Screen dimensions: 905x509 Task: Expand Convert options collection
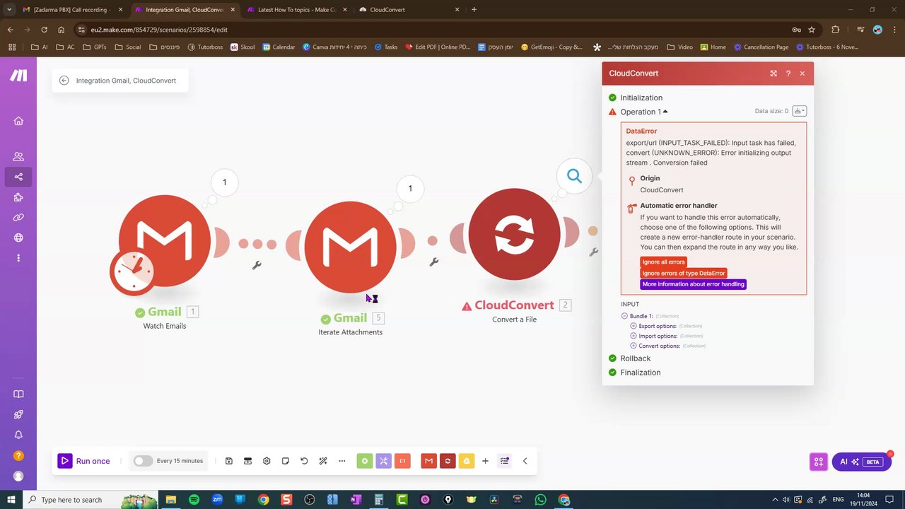tap(633, 346)
